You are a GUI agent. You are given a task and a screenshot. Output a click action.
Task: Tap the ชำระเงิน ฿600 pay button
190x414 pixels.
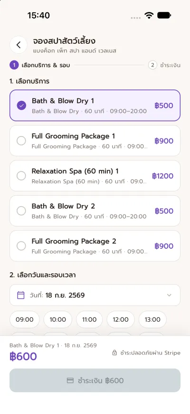click(x=95, y=381)
